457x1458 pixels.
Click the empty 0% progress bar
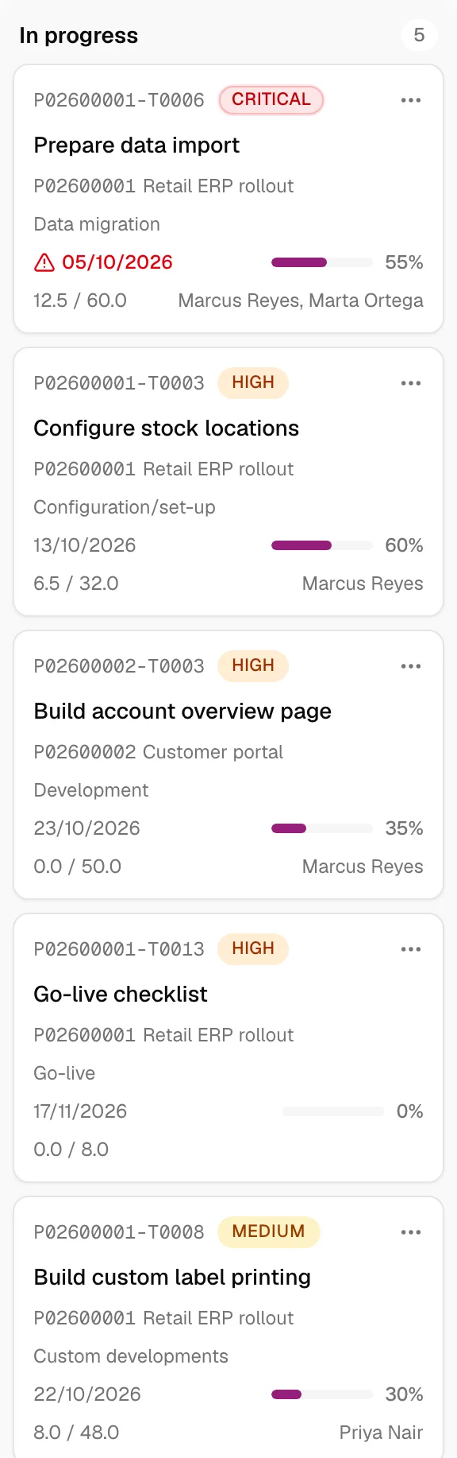[333, 1111]
